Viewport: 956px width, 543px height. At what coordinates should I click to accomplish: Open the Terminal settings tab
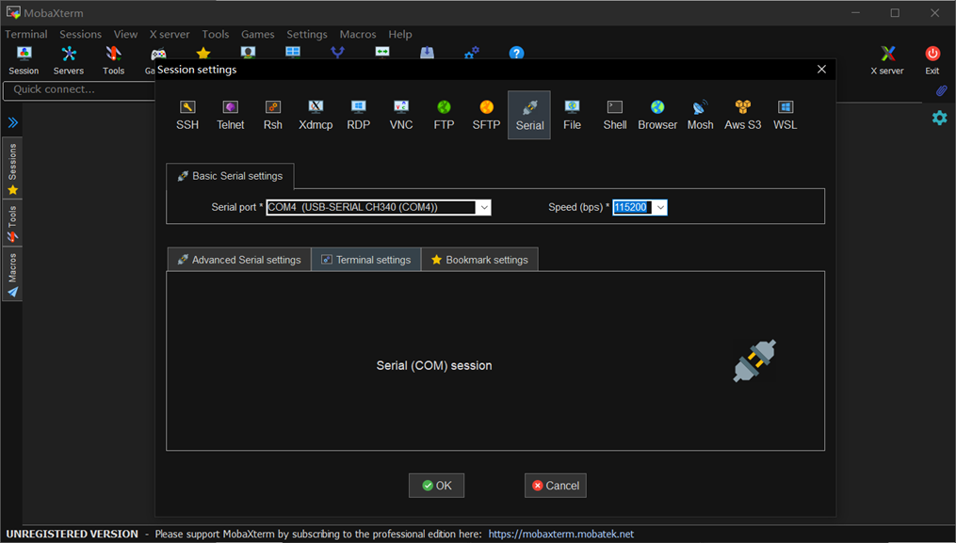click(365, 260)
